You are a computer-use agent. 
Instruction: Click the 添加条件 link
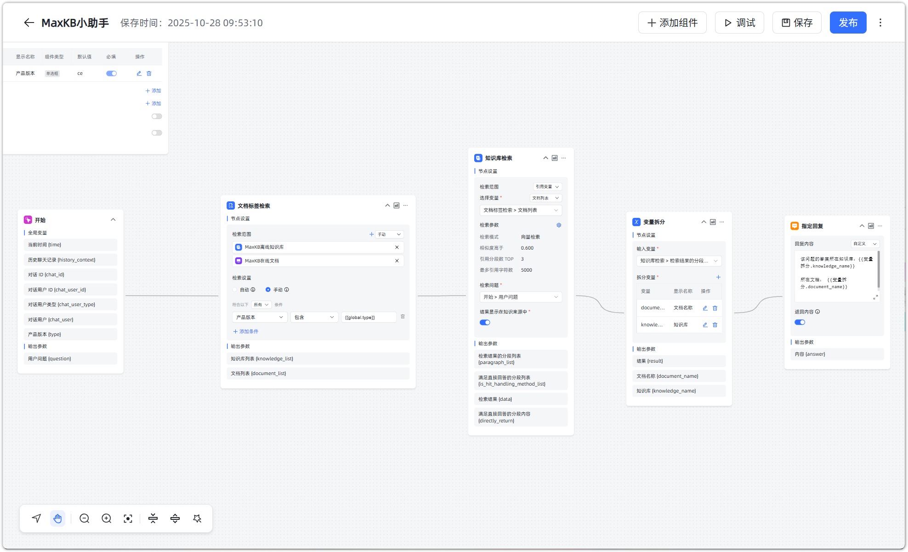[x=246, y=331]
